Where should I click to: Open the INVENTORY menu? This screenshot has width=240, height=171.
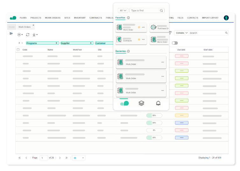pos(80,18)
